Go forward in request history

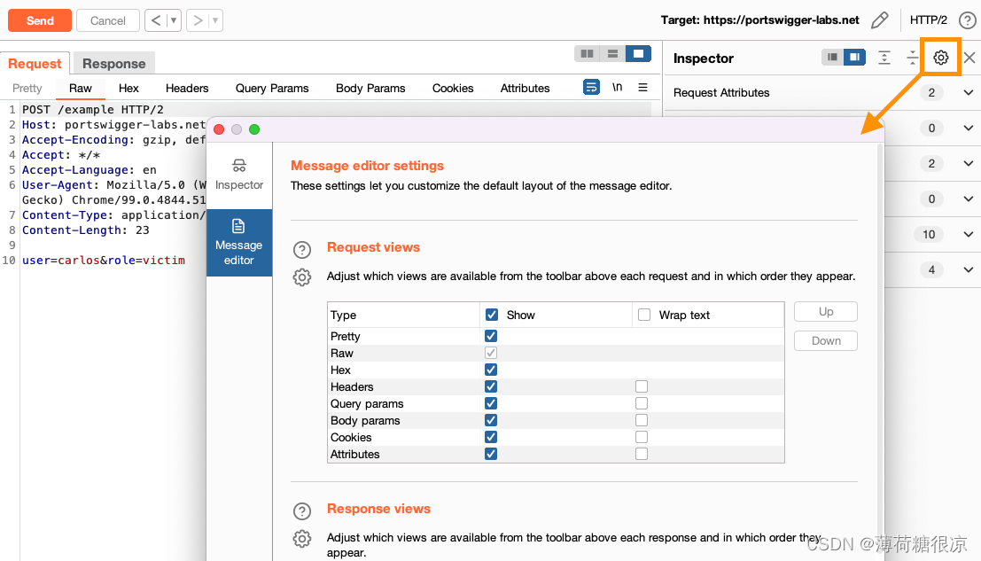(x=197, y=20)
